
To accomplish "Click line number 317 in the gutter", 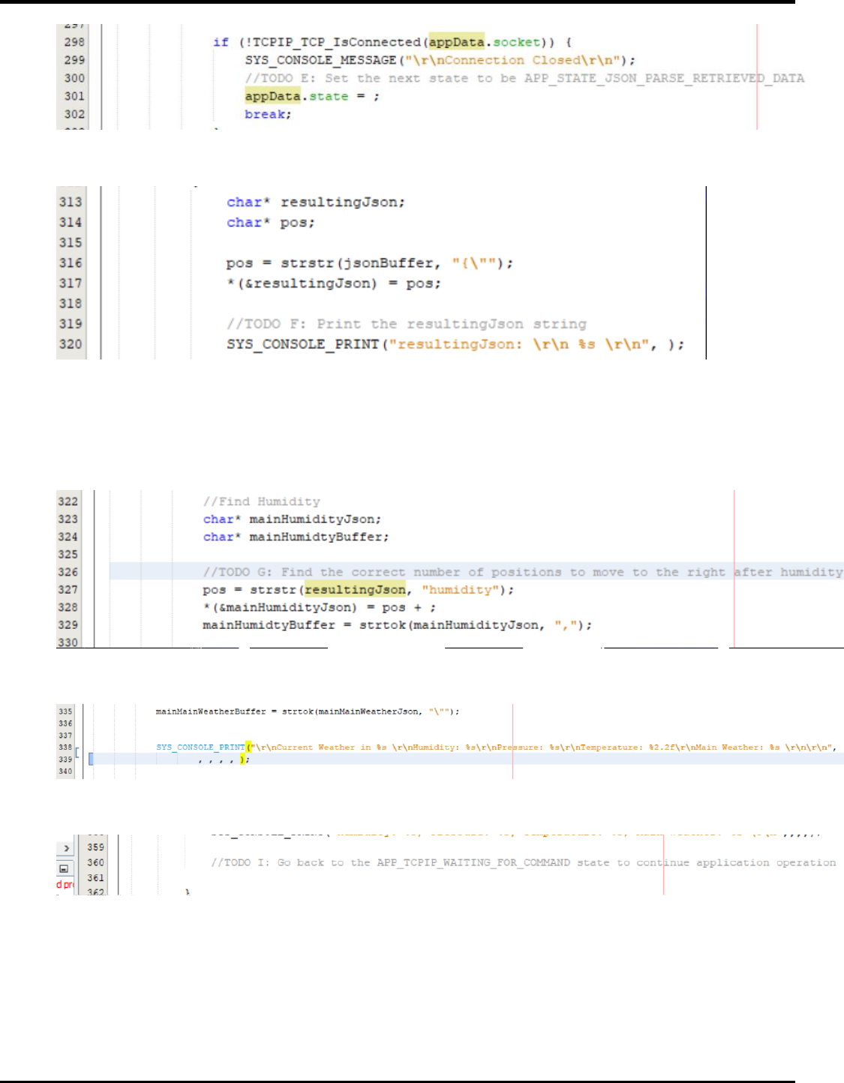I will click(x=71, y=283).
